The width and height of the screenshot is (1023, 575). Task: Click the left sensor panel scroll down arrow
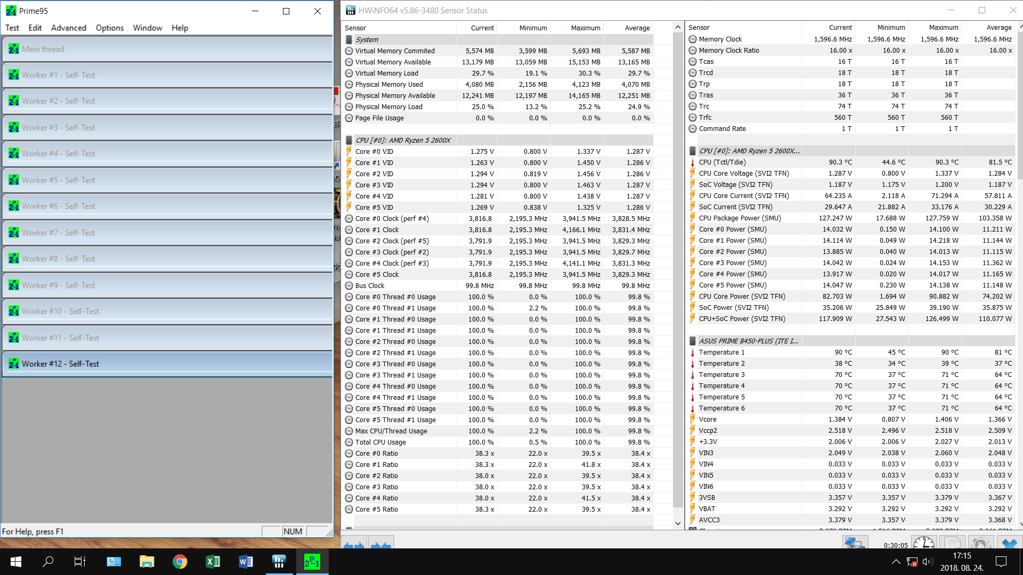[x=678, y=523]
